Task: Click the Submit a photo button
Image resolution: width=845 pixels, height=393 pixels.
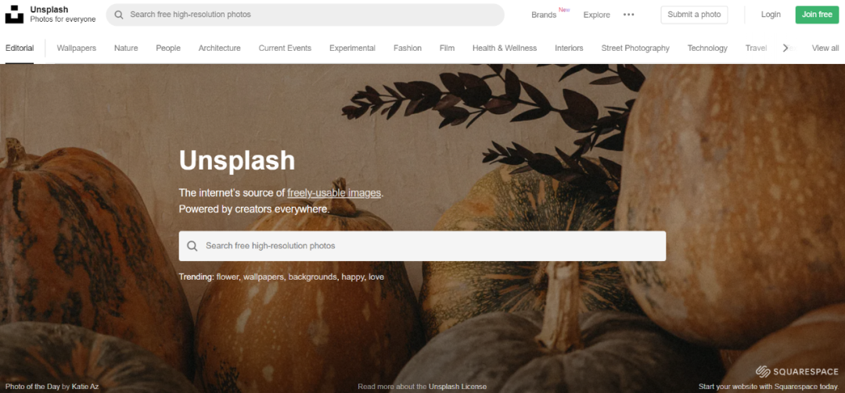Action: pyautogui.click(x=694, y=15)
